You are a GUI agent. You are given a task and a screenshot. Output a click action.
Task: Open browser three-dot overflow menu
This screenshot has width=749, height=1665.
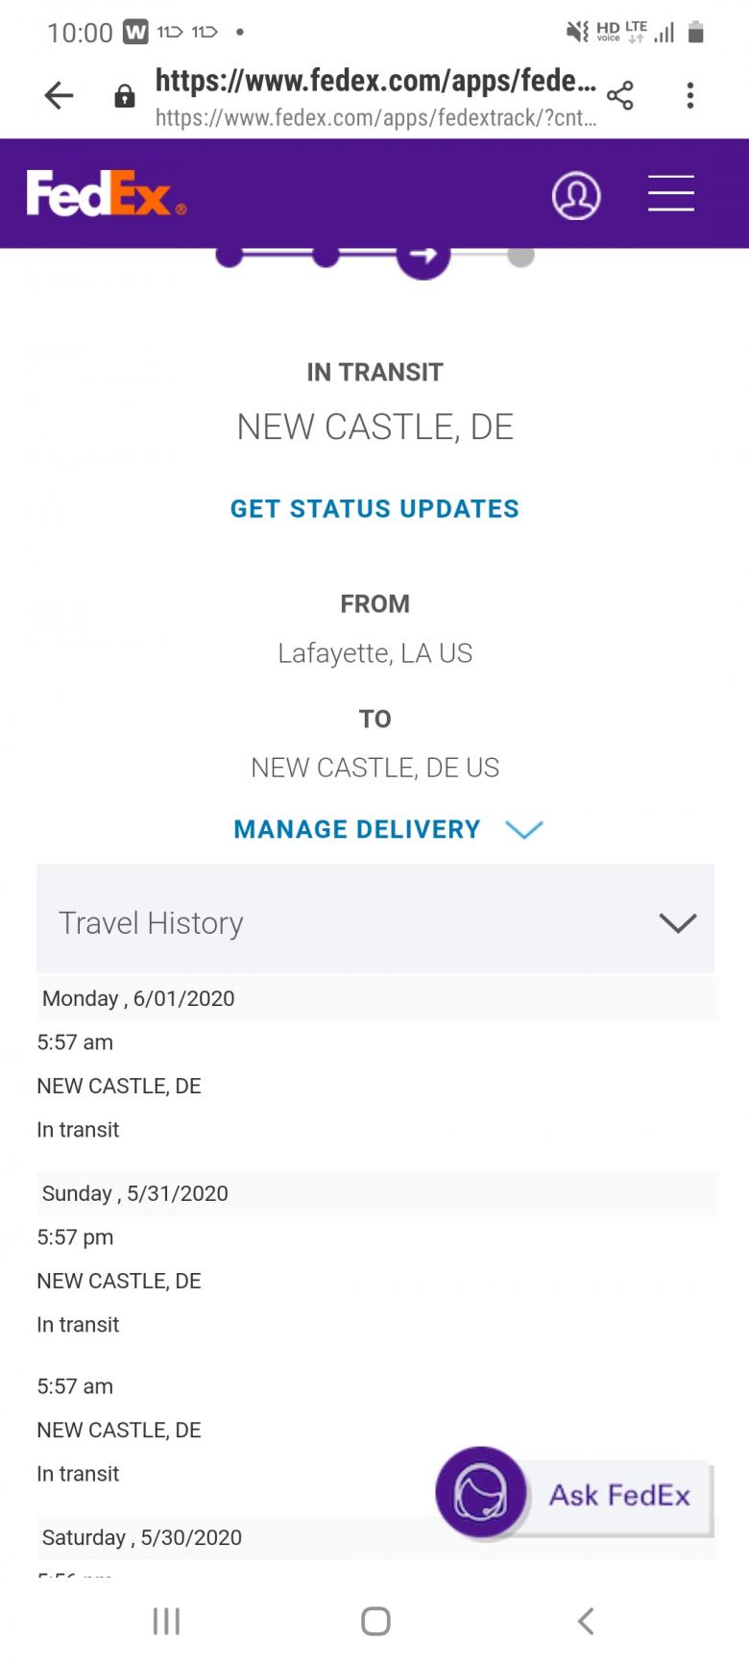pos(690,95)
